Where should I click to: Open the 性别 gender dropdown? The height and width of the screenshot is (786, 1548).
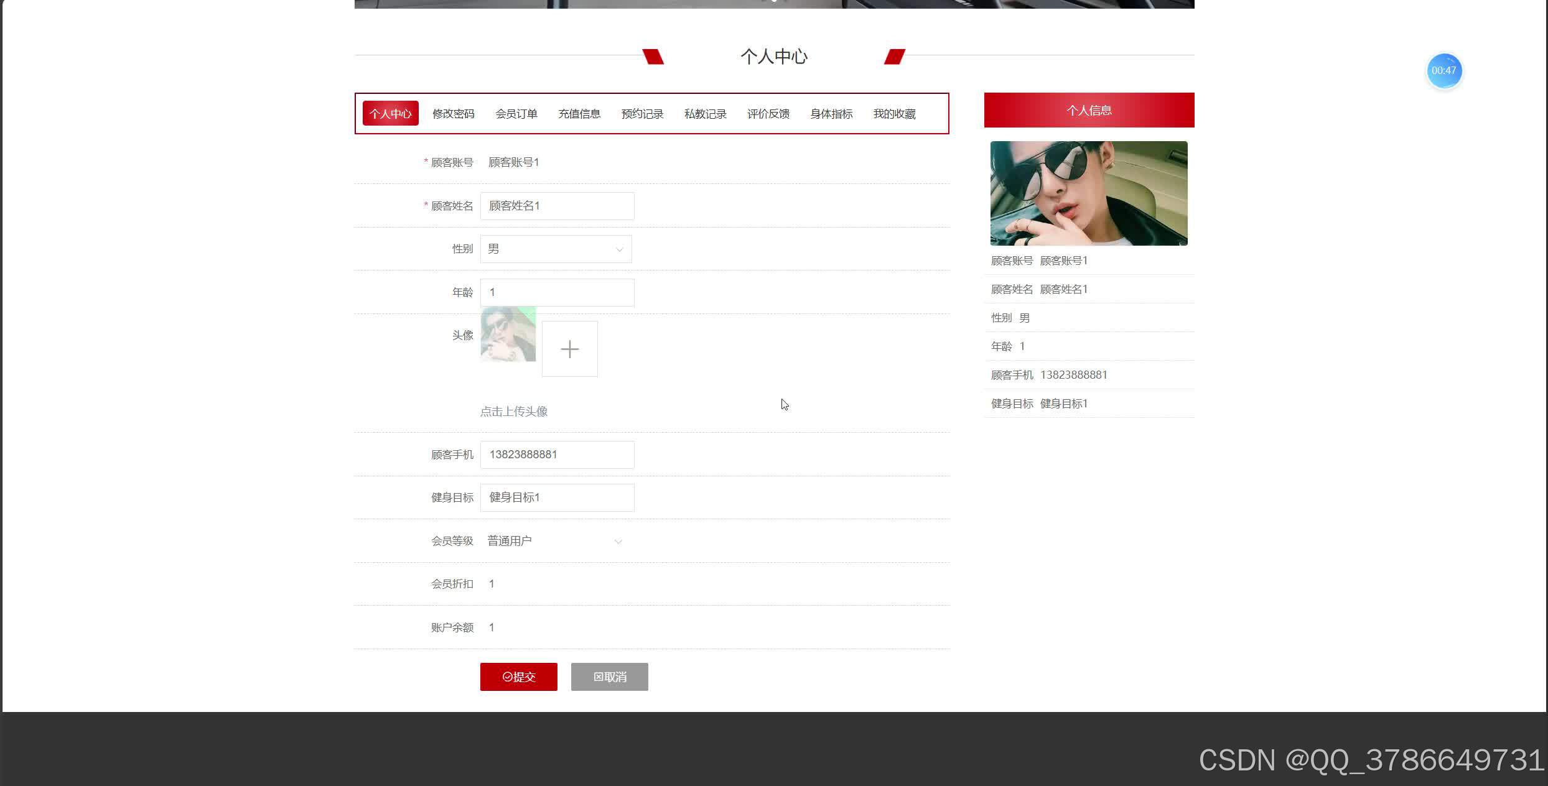tap(556, 249)
